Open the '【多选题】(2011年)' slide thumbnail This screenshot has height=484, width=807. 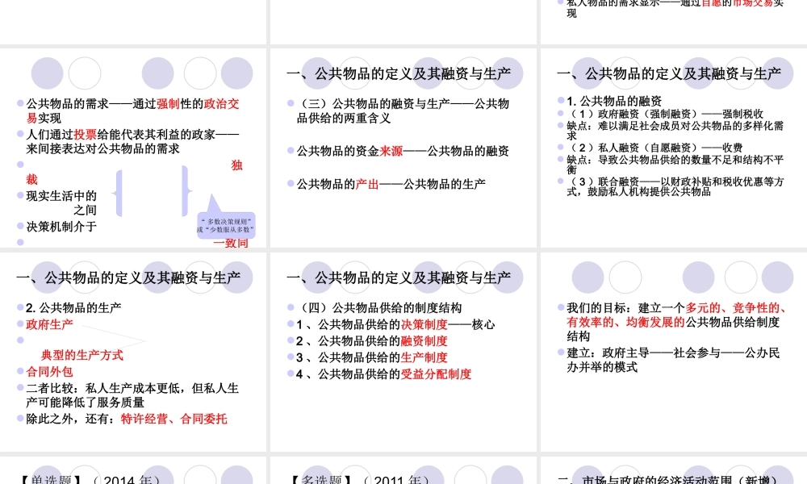[x=403, y=470]
